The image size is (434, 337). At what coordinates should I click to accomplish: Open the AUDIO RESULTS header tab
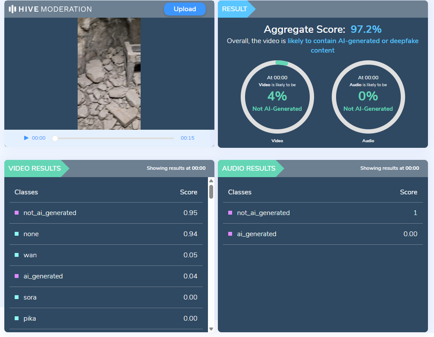click(x=248, y=168)
